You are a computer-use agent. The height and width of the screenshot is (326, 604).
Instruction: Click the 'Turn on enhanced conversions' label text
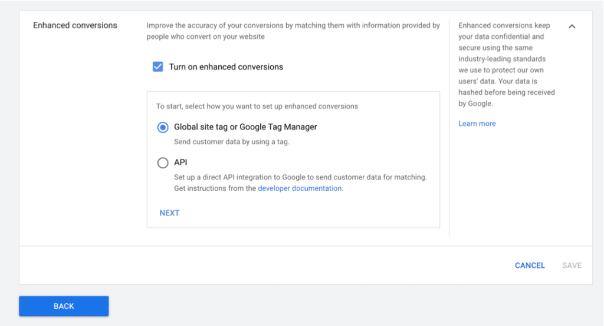pyautogui.click(x=226, y=67)
